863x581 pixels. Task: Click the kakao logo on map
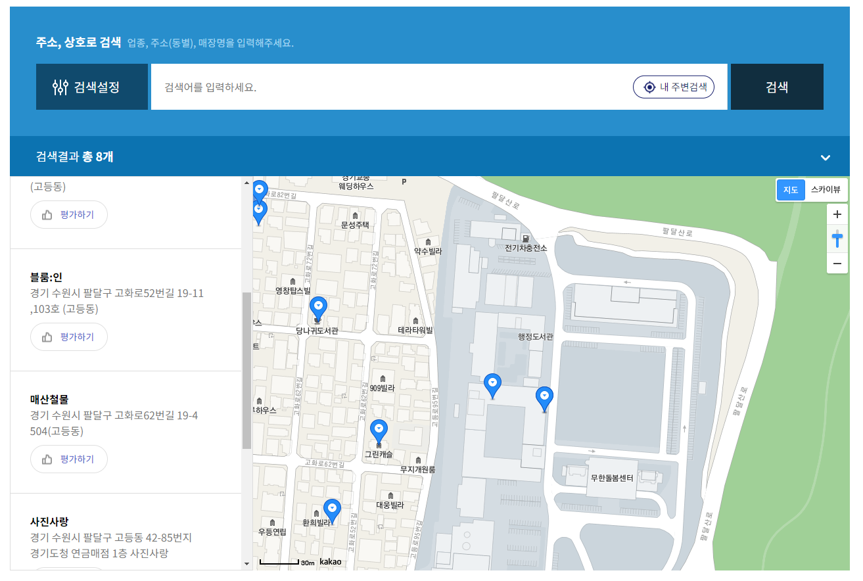[330, 562]
